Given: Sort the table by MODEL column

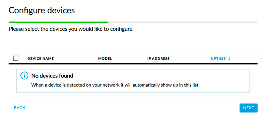Looking at the screenshot, I should point(105,58).
